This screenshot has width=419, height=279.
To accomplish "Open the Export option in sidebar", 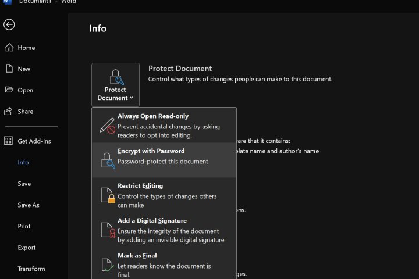I will point(27,248).
